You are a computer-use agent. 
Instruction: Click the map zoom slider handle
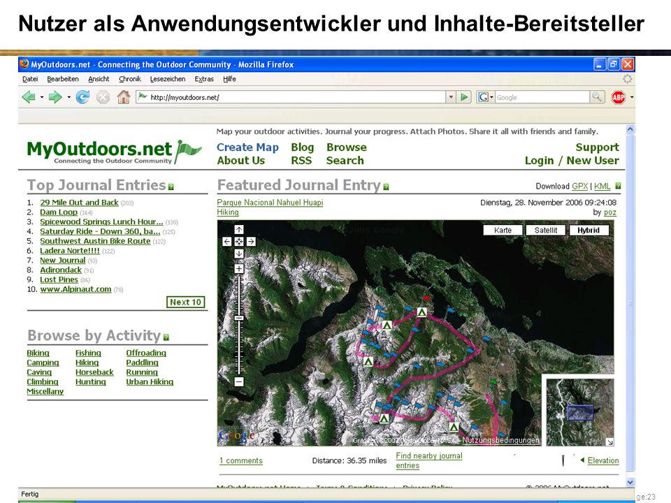tap(239, 319)
